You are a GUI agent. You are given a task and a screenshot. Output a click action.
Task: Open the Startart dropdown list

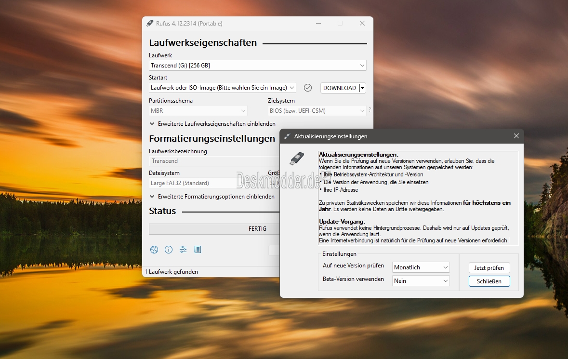222,88
